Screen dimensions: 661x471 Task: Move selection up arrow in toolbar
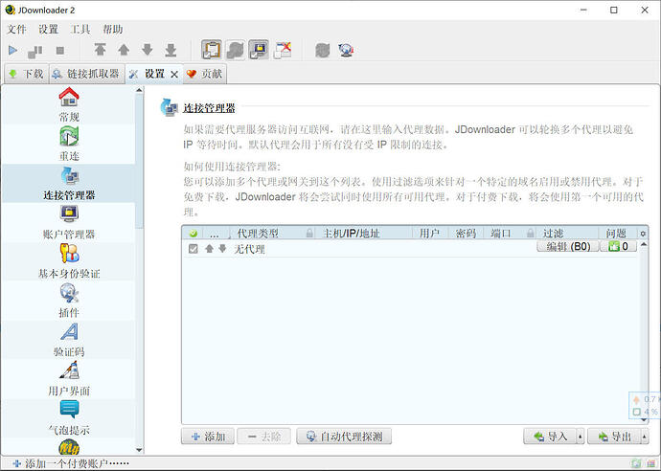tap(124, 50)
